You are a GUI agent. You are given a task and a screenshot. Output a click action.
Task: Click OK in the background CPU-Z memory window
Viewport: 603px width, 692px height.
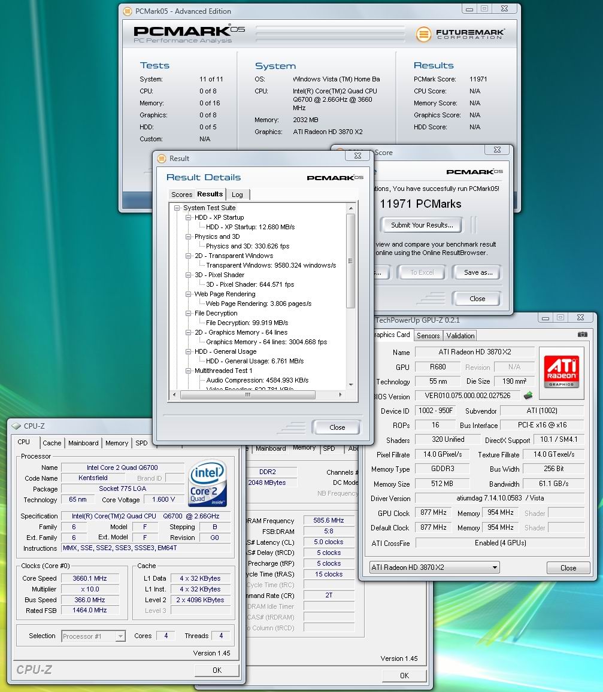click(x=404, y=676)
